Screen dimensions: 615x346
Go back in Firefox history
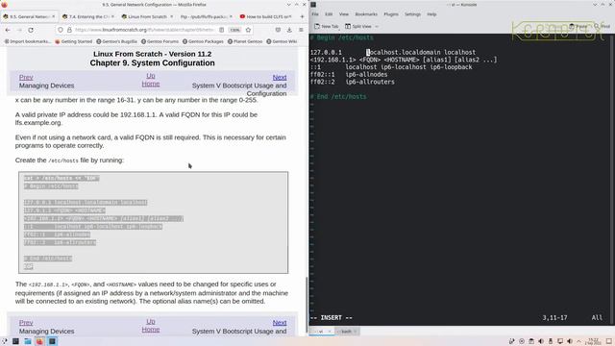[8, 30]
